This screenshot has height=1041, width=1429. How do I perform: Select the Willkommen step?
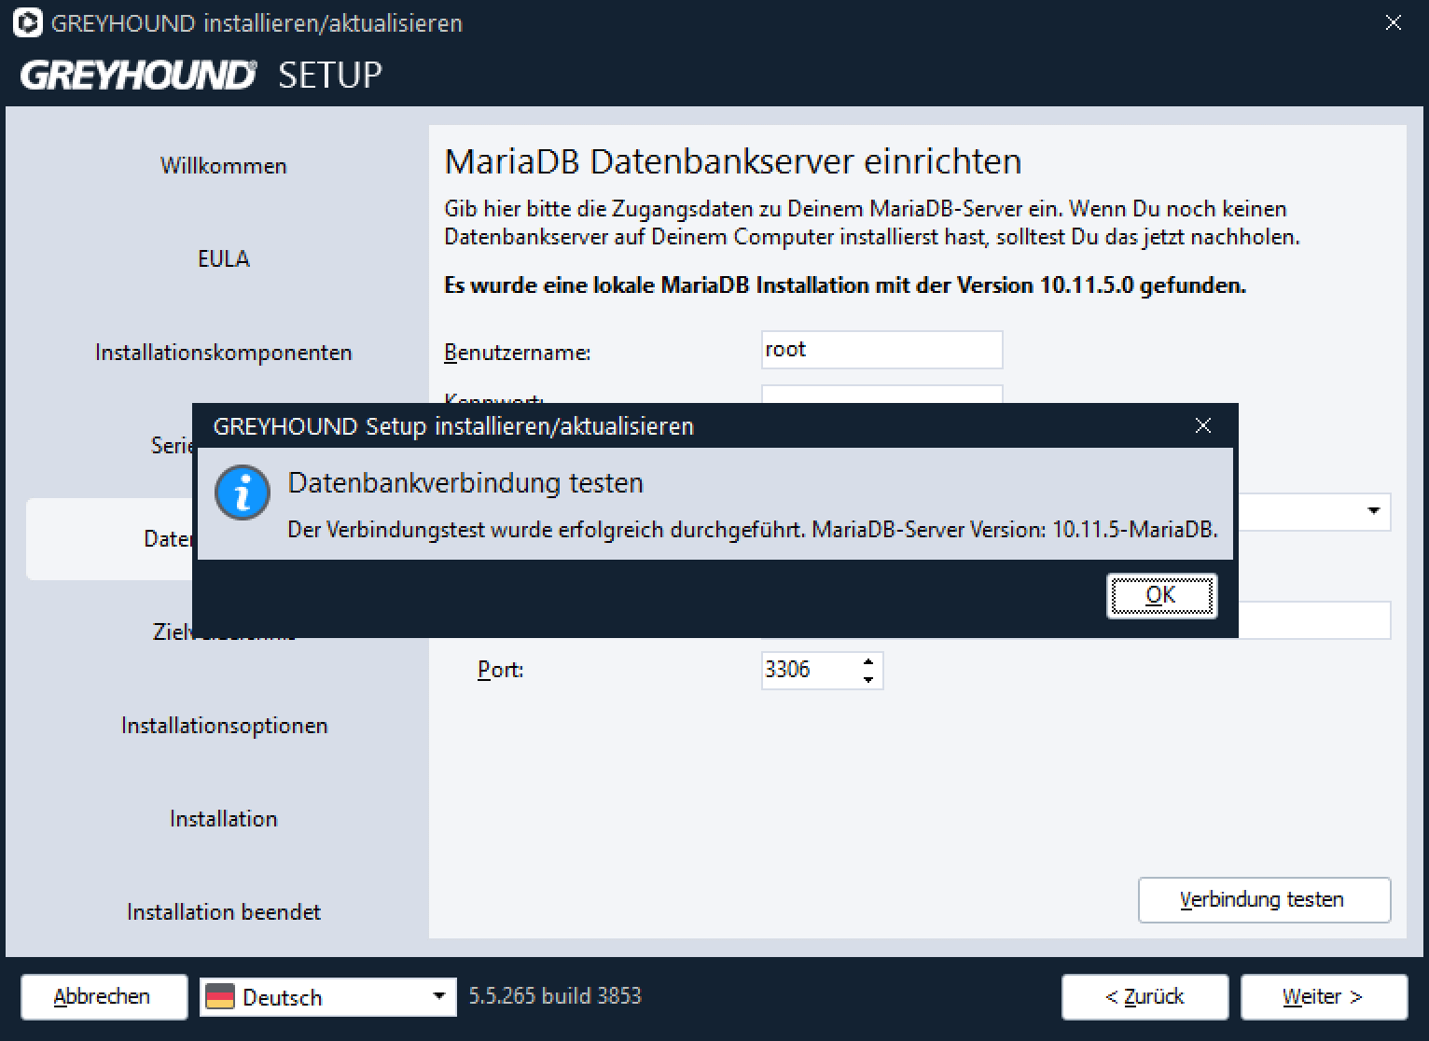(224, 166)
